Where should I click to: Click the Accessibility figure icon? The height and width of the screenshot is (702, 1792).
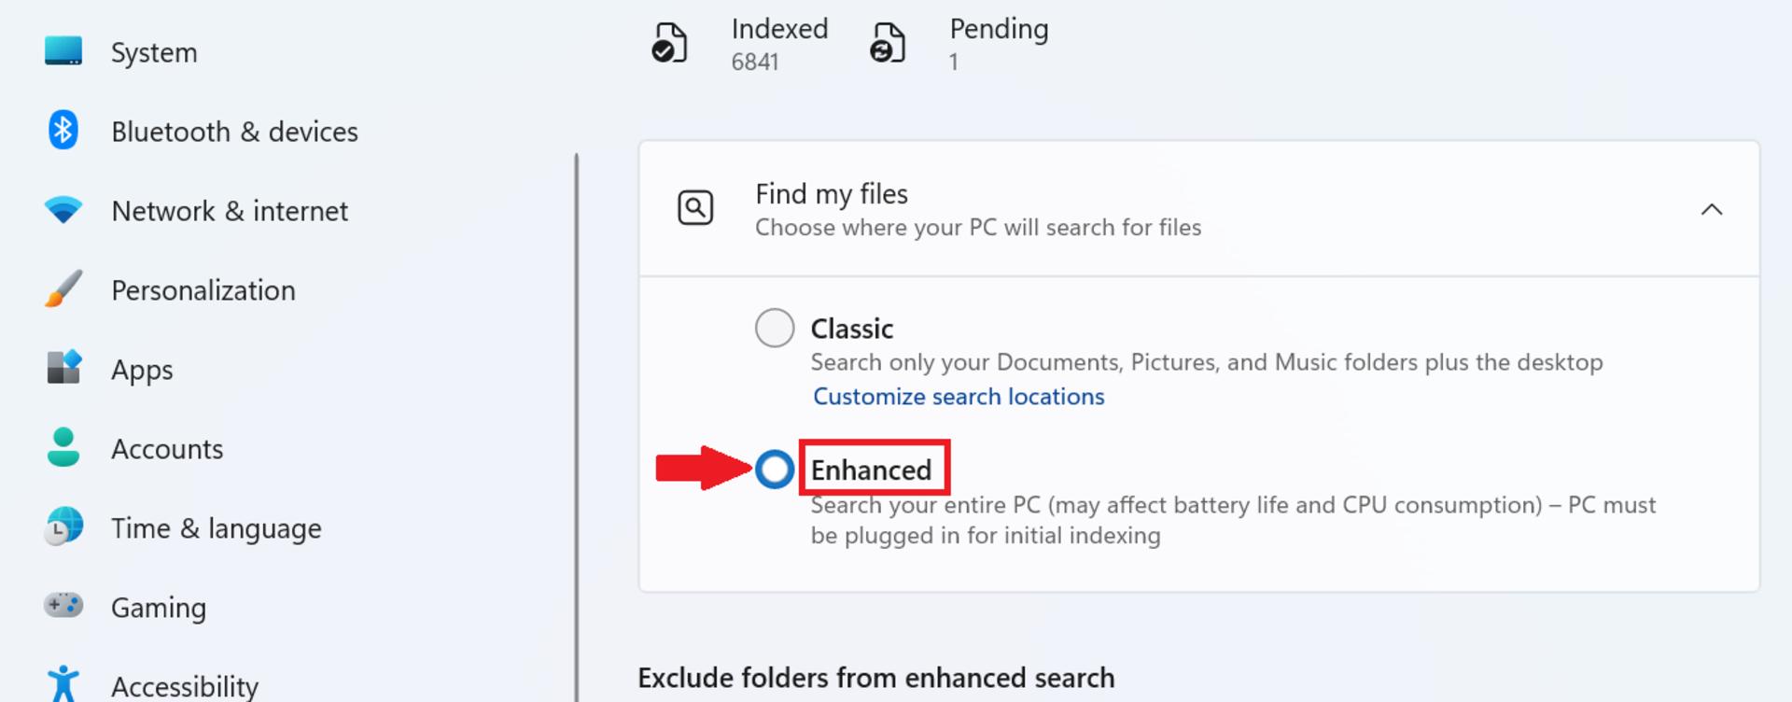(x=63, y=682)
